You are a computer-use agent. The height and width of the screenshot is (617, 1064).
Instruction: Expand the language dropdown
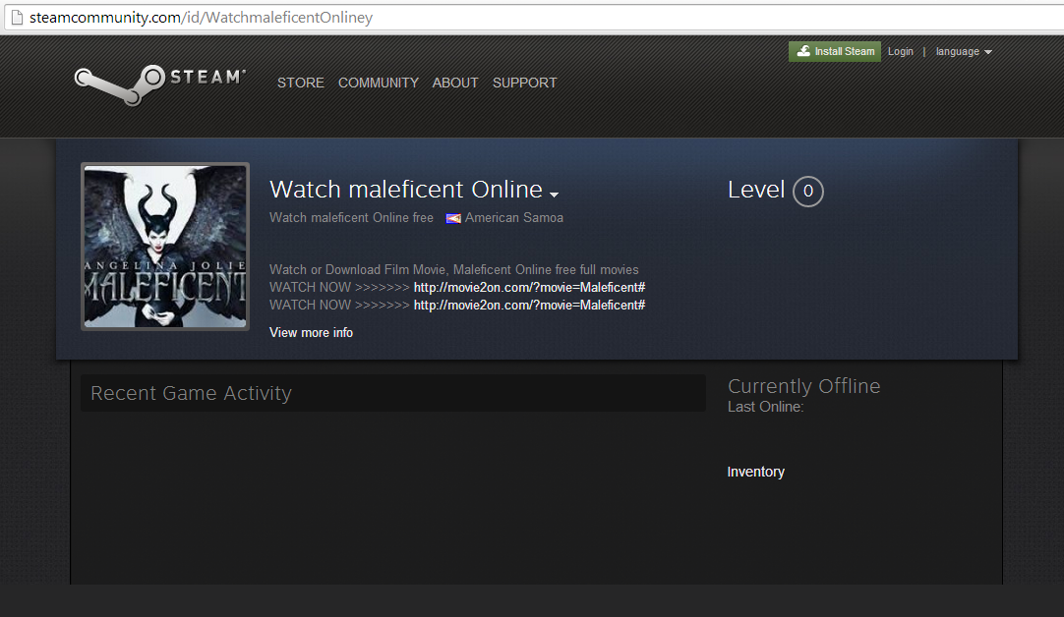click(x=964, y=51)
